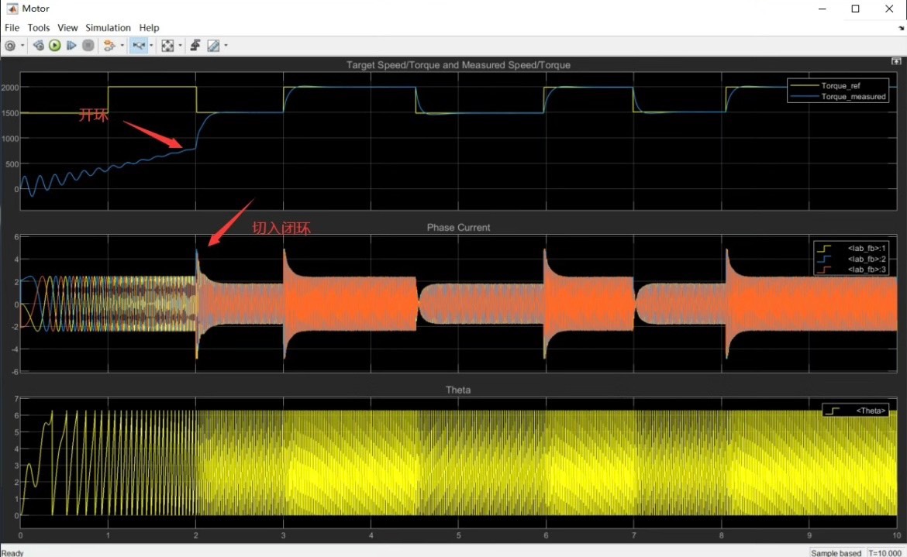Click the Theta plot title
Screen dimensions: 907x557
458,390
